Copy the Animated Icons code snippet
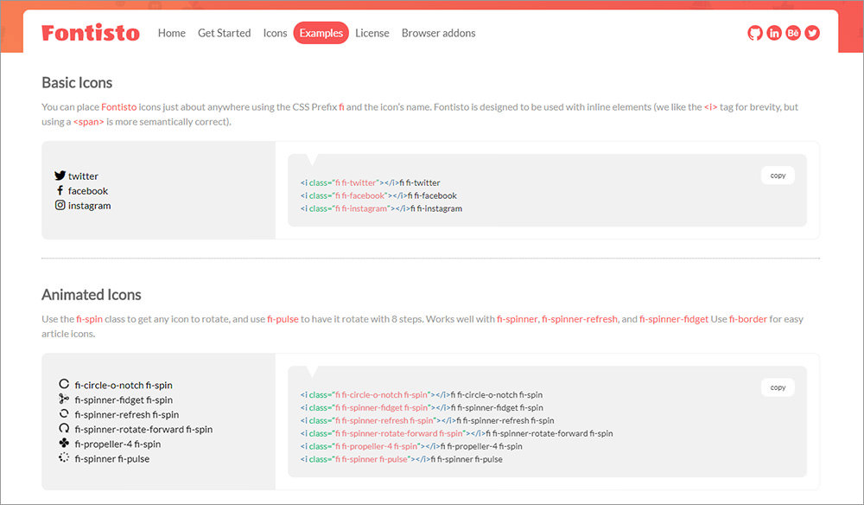864x505 pixels. [x=778, y=387]
